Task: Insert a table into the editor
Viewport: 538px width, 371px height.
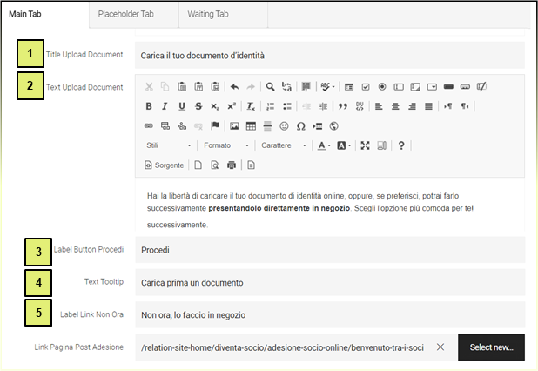Action: [x=251, y=126]
